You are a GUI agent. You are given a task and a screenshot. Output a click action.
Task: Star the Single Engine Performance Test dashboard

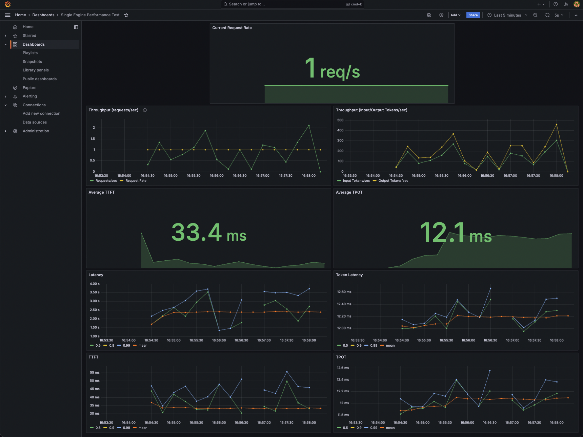tap(126, 15)
